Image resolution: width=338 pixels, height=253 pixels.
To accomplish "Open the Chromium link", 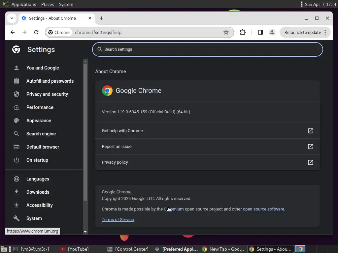I will pyautogui.click(x=174, y=209).
